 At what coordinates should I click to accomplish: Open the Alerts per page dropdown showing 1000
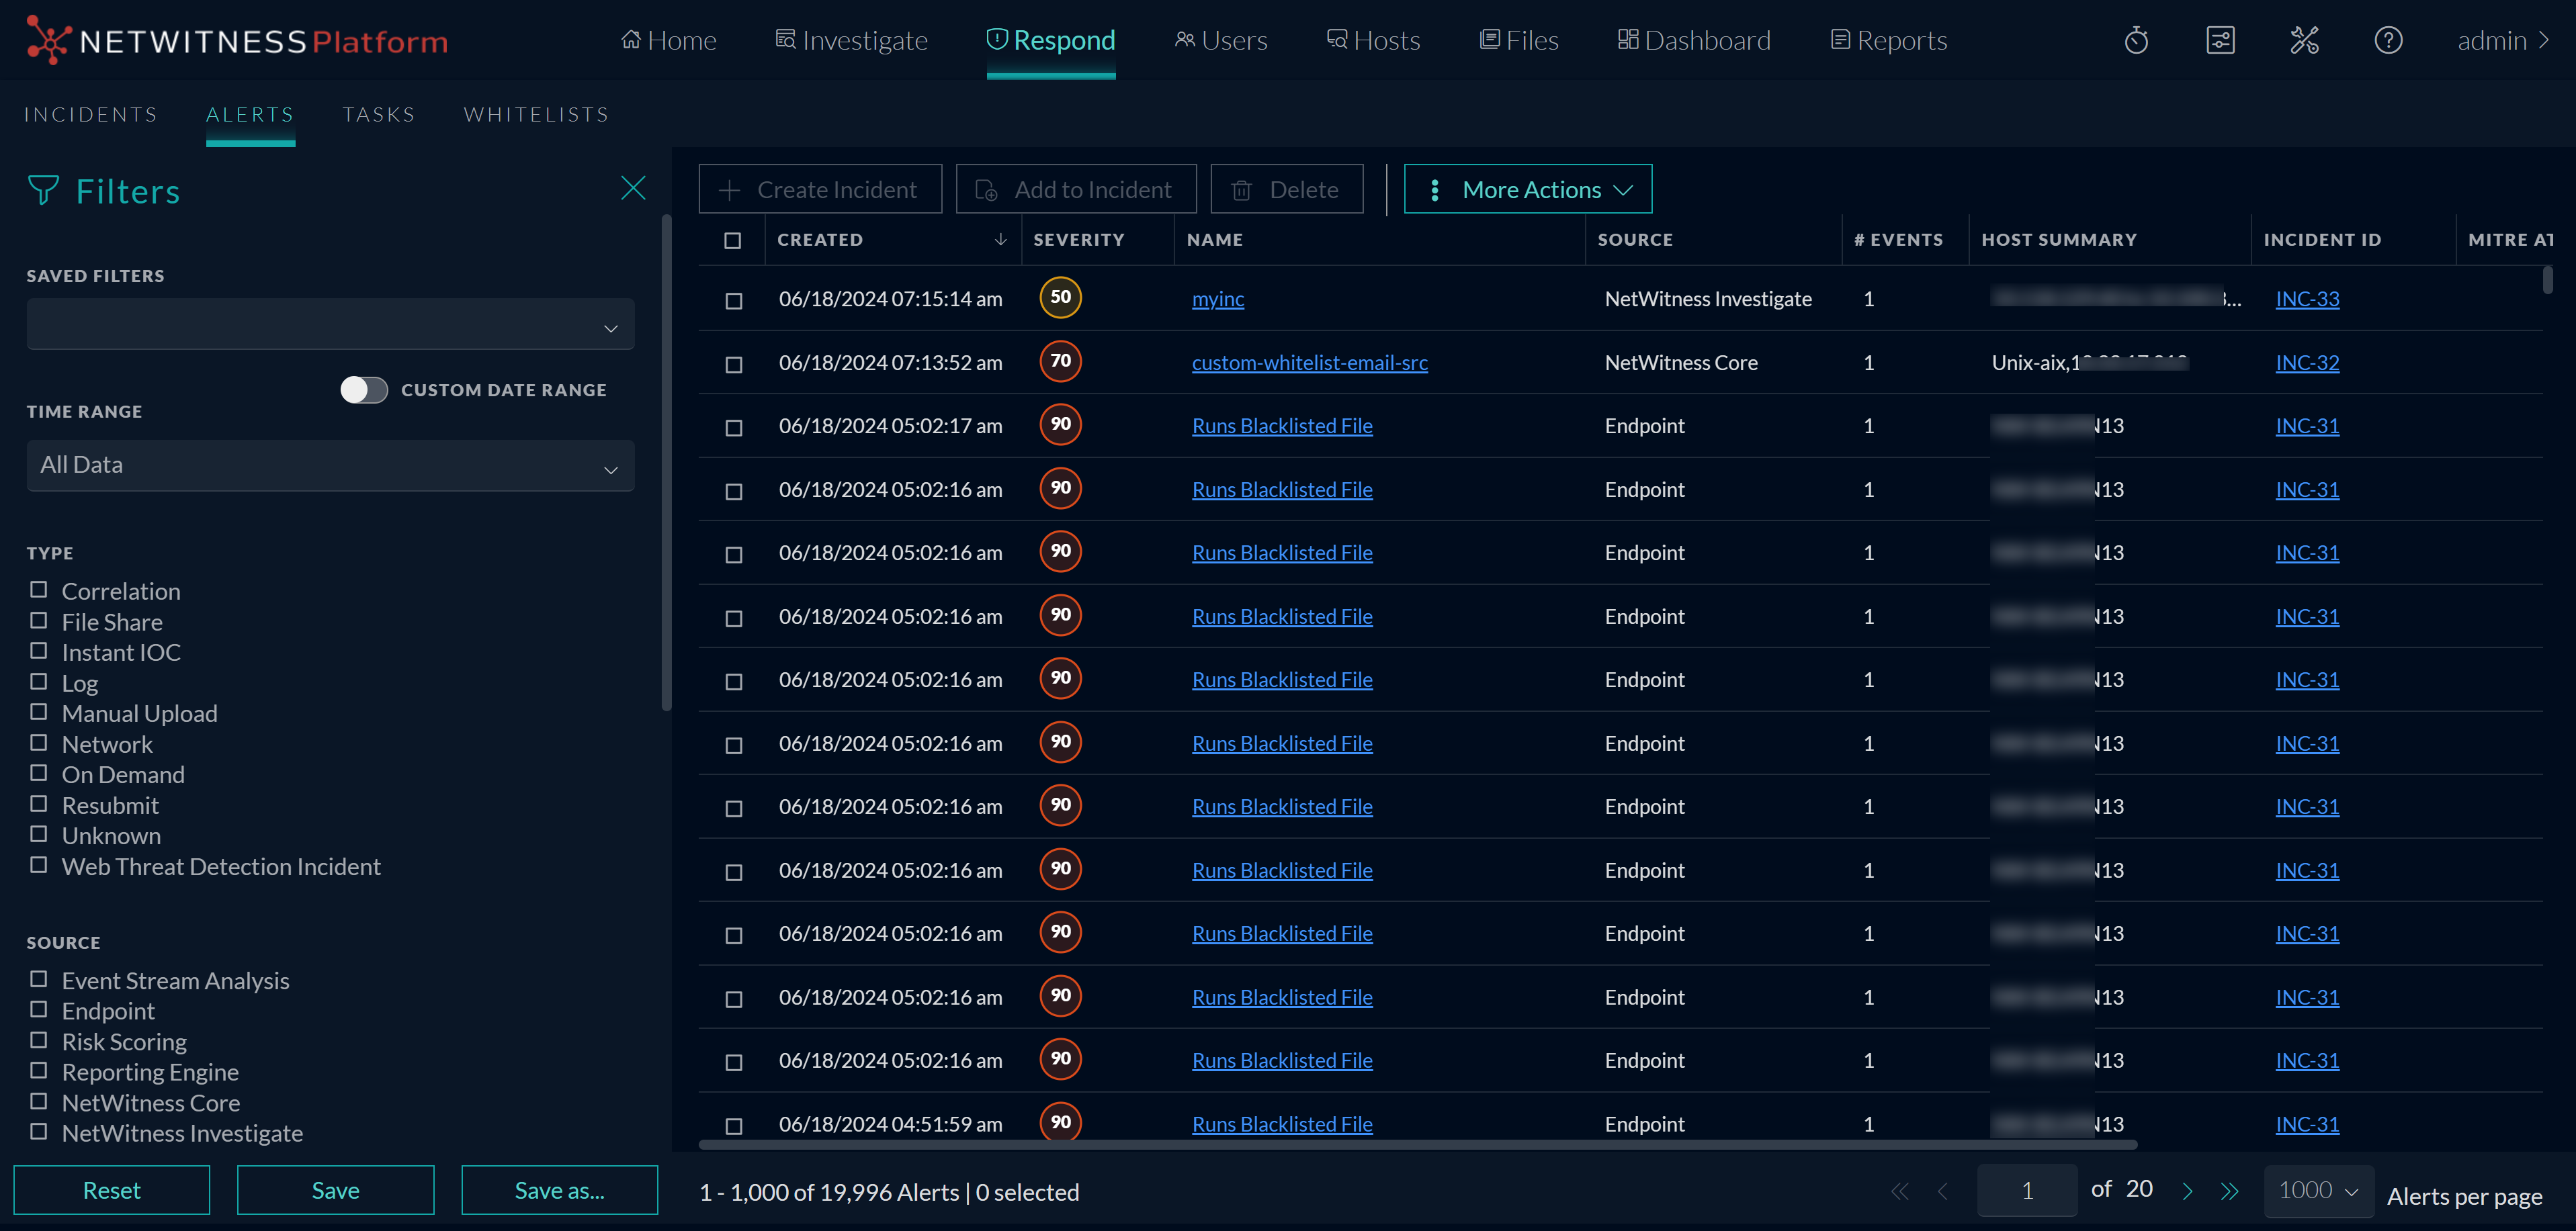(2318, 1190)
